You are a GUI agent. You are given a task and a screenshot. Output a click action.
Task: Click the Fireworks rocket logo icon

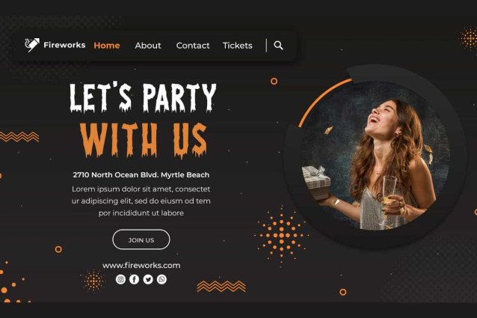tap(32, 45)
